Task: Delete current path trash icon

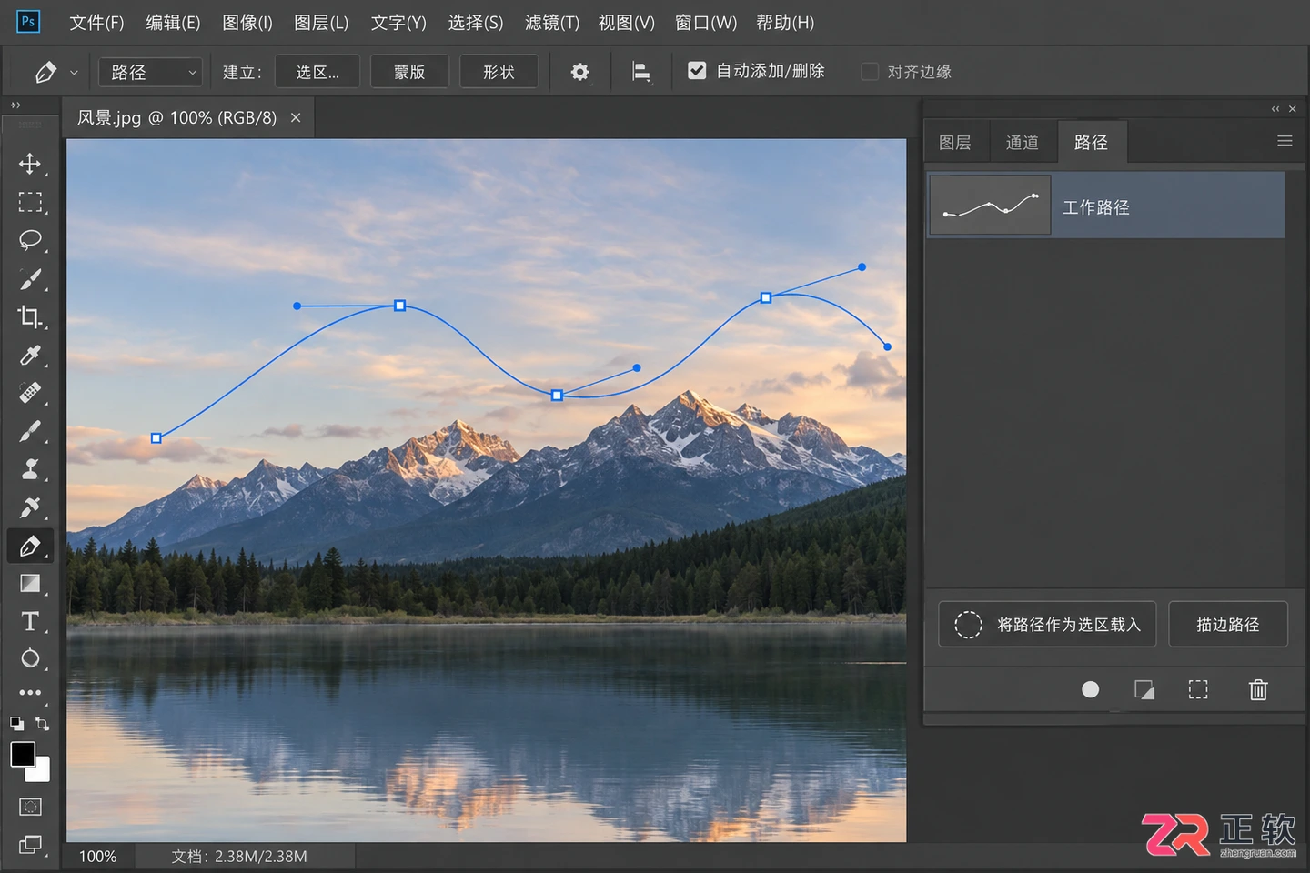Action: pyautogui.click(x=1258, y=689)
